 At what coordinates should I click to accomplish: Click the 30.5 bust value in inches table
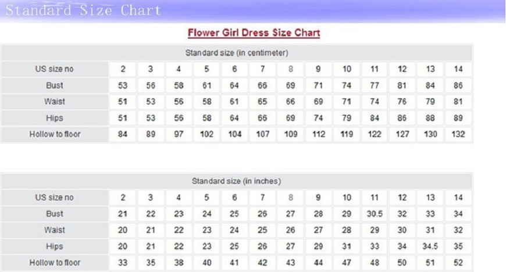pos(375,214)
